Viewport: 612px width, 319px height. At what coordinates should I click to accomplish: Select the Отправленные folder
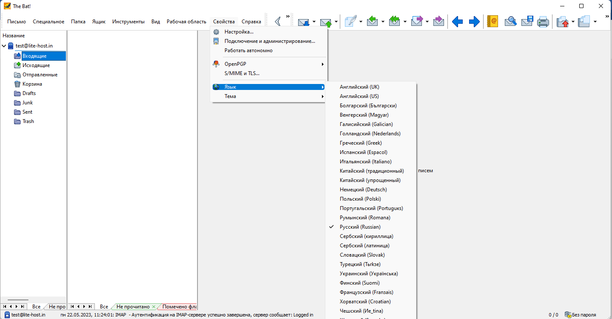pos(40,75)
